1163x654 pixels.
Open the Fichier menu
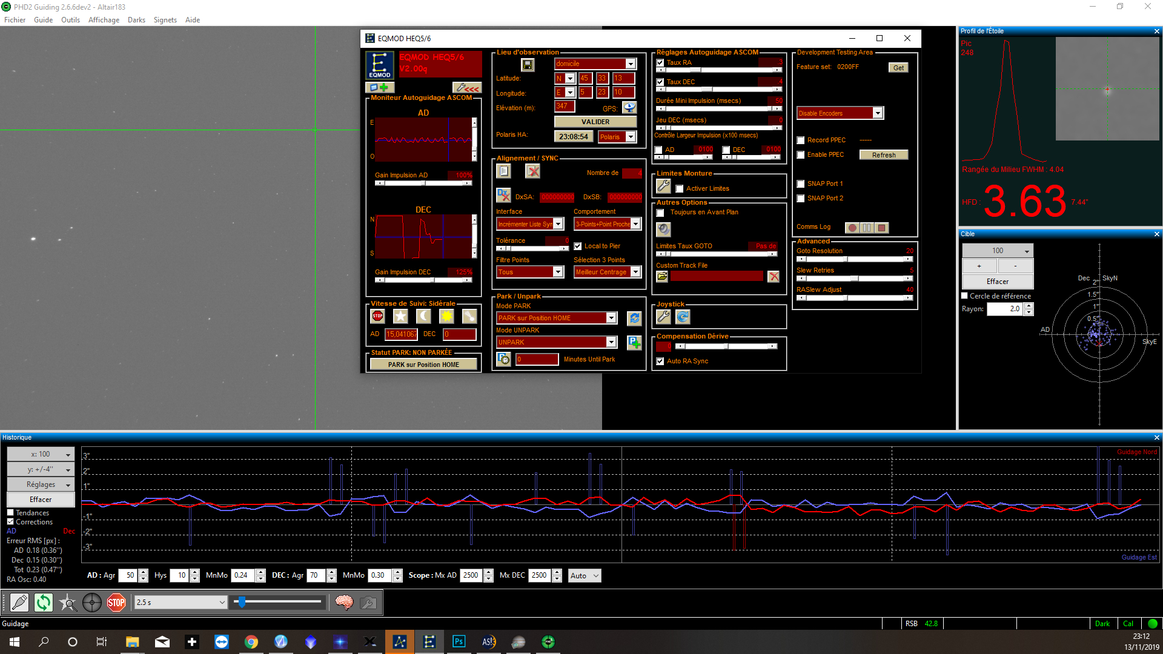15,20
